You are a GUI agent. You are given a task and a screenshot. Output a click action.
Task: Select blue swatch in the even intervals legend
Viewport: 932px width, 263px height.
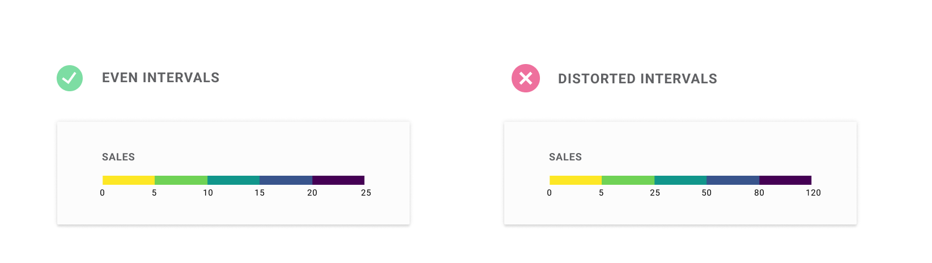286,180
